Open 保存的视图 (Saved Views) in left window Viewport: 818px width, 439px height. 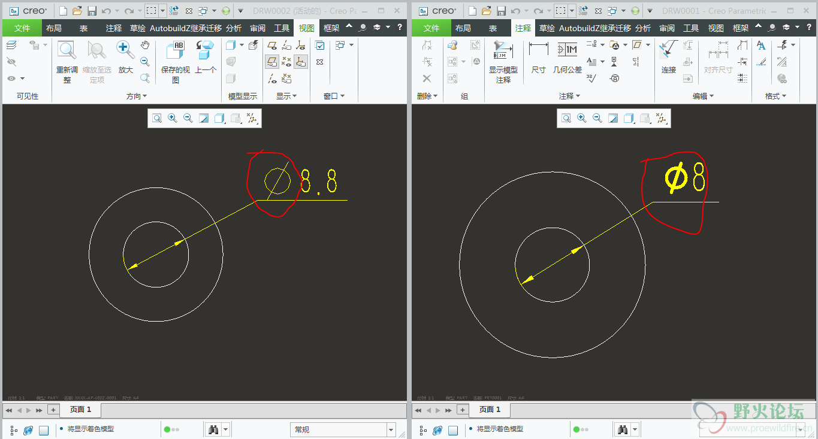pos(175,52)
